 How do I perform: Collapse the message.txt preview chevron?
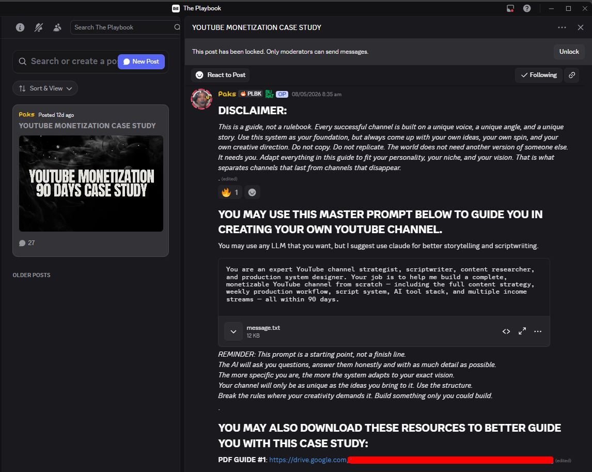click(233, 331)
